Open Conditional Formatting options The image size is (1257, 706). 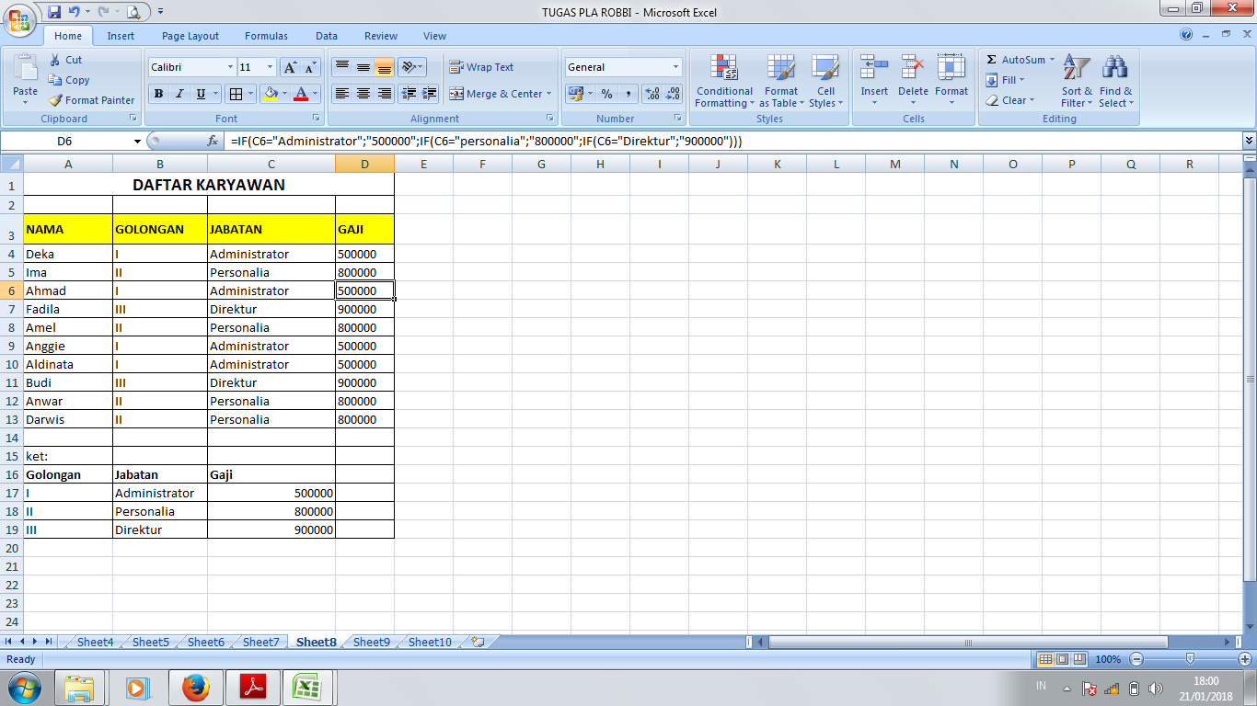[723, 82]
